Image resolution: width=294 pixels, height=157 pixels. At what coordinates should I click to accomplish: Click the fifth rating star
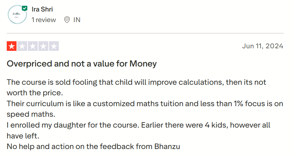54,46
